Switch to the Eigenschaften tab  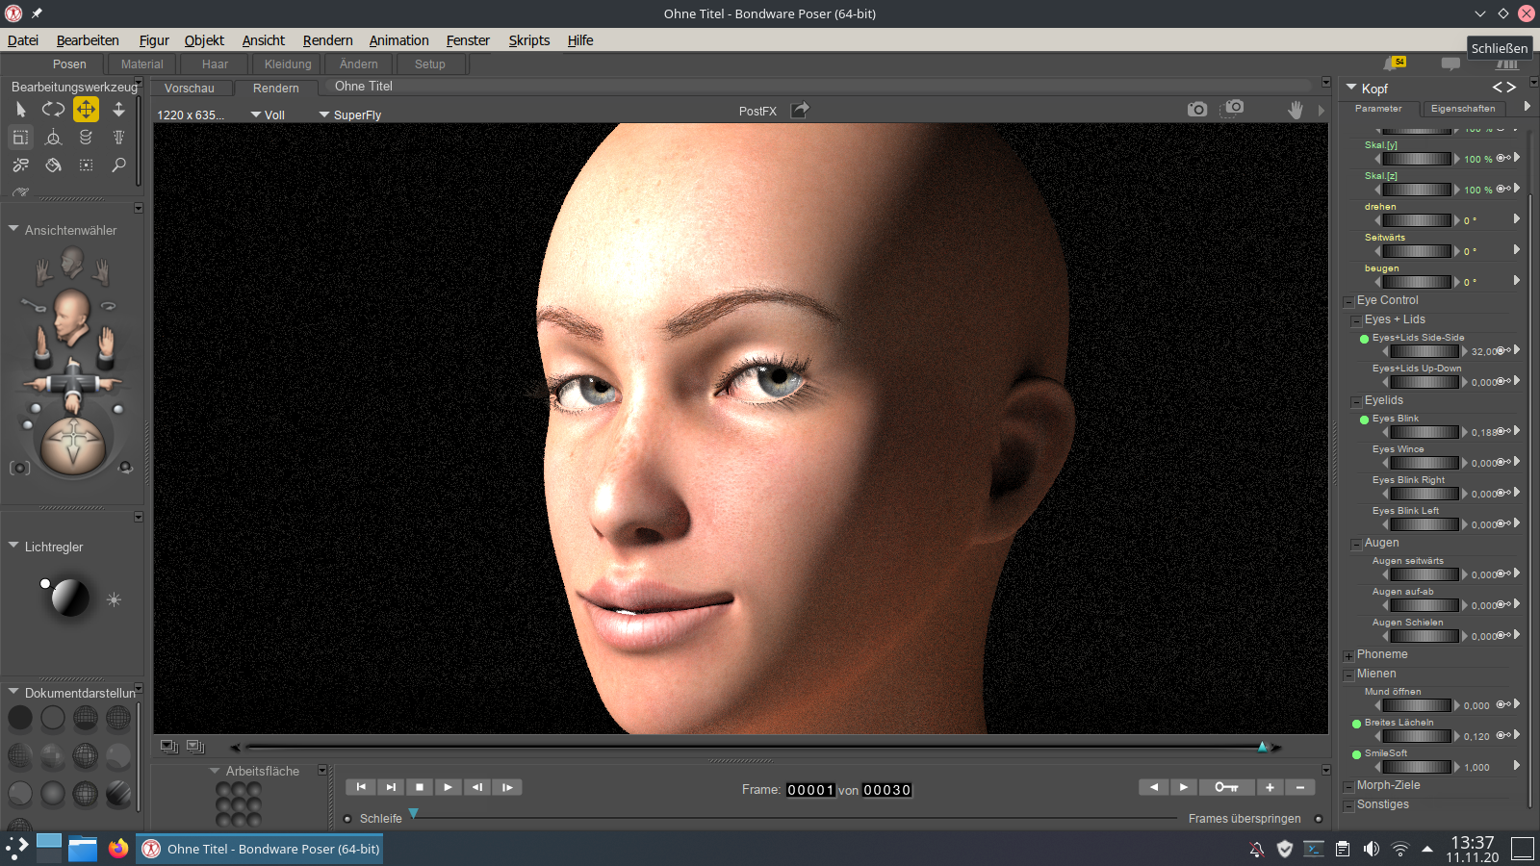[1462, 109]
